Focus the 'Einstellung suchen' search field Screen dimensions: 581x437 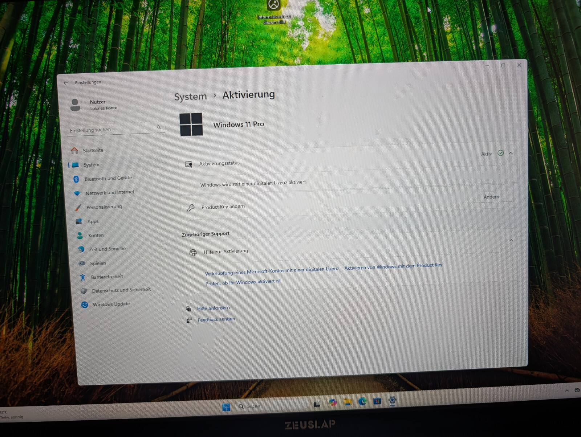pos(115,129)
